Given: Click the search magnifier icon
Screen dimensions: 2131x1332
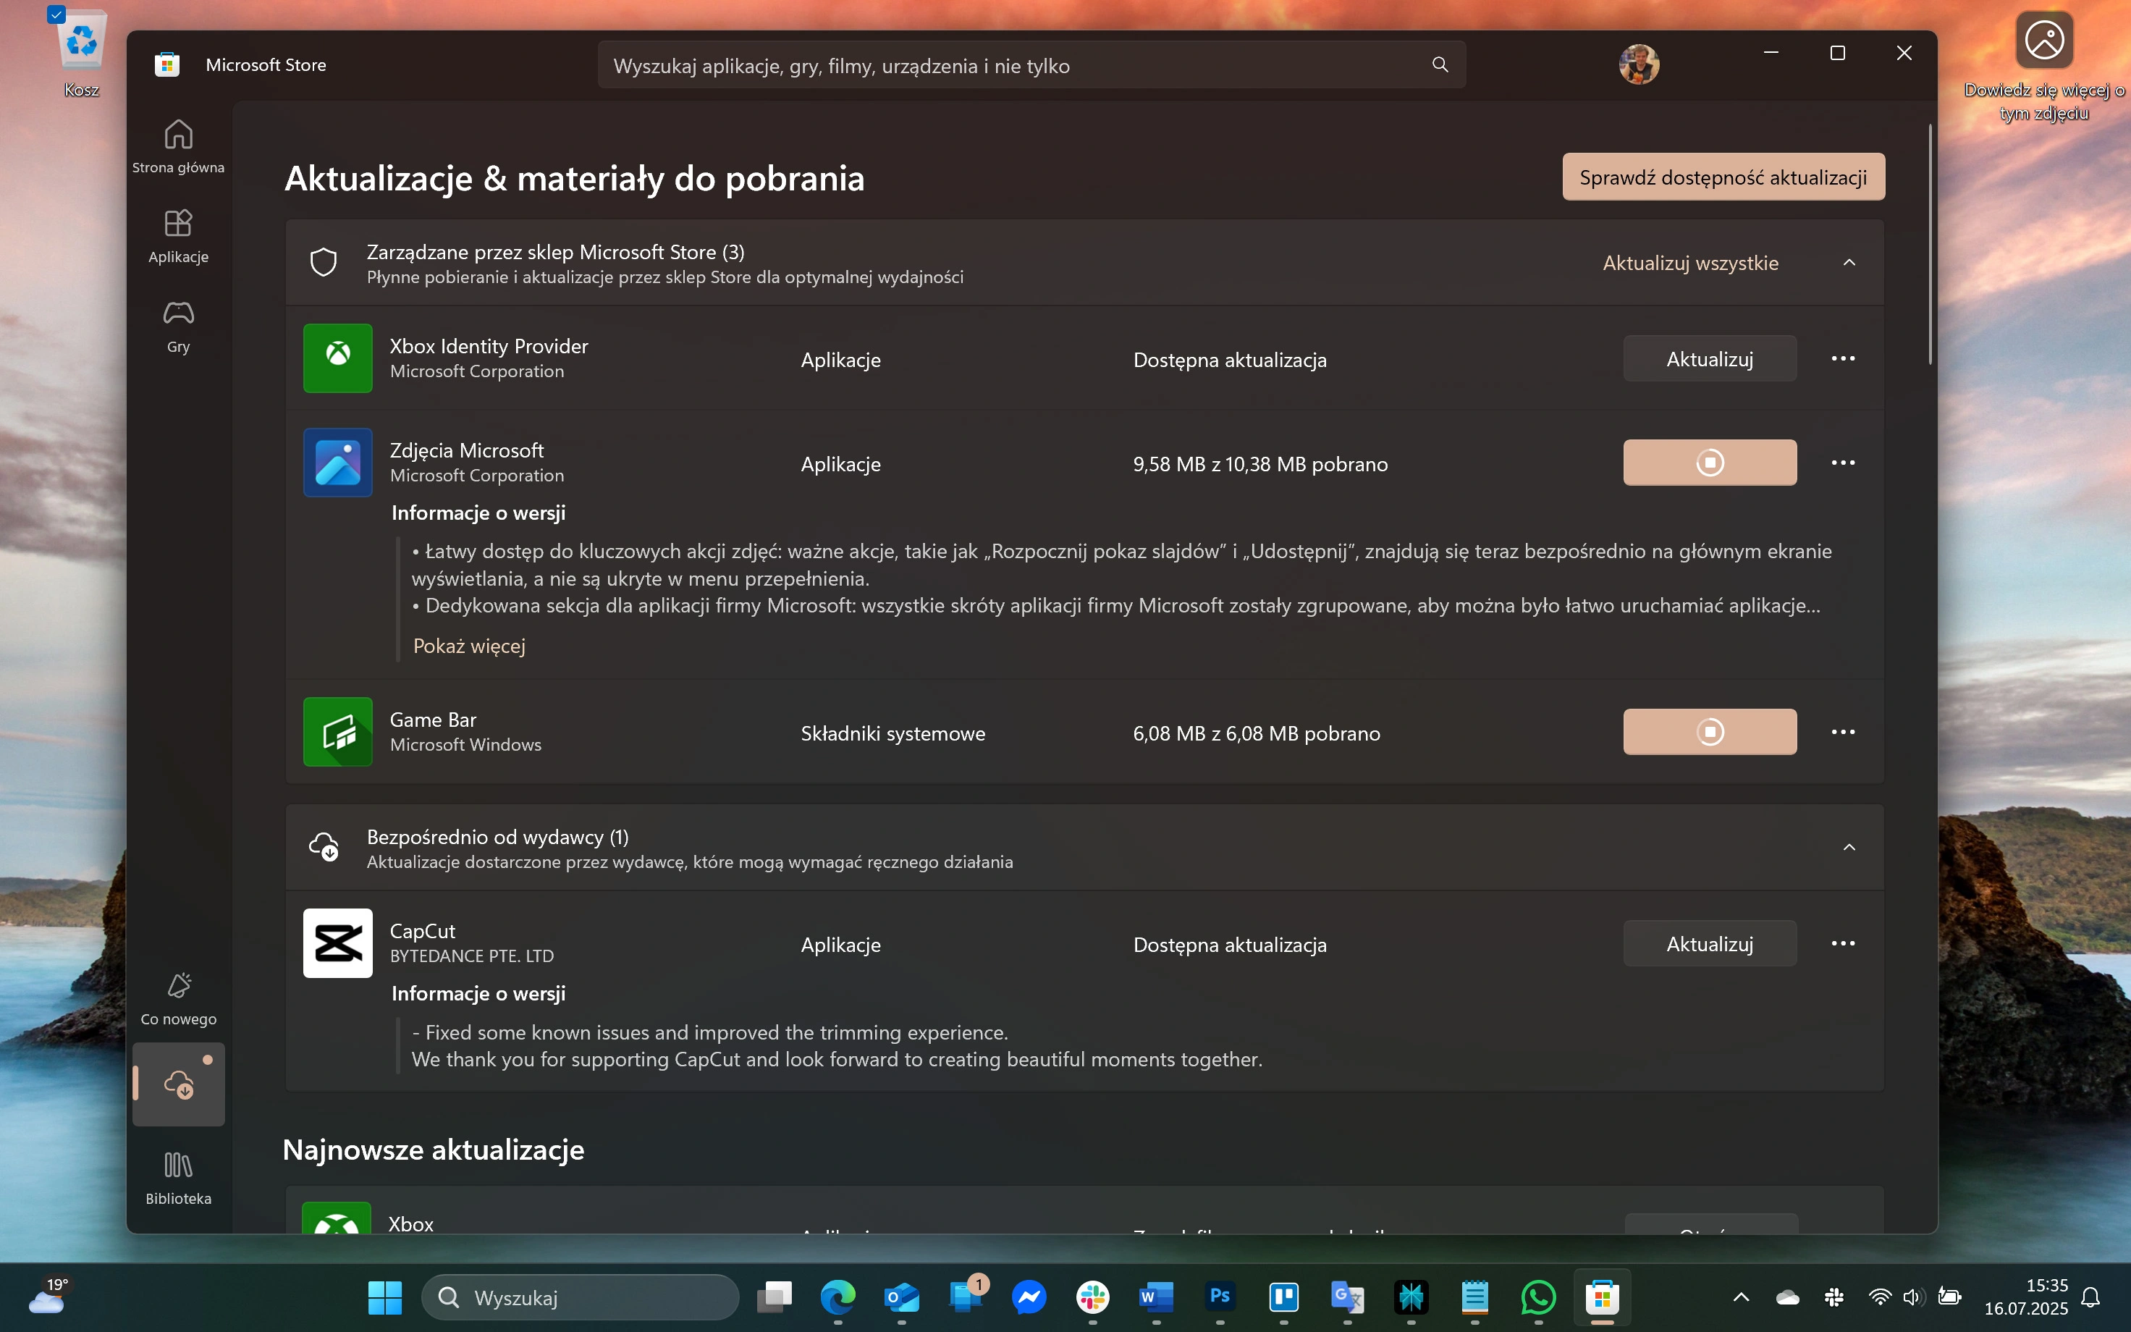Looking at the screenshot, I should pos(1440,65).
